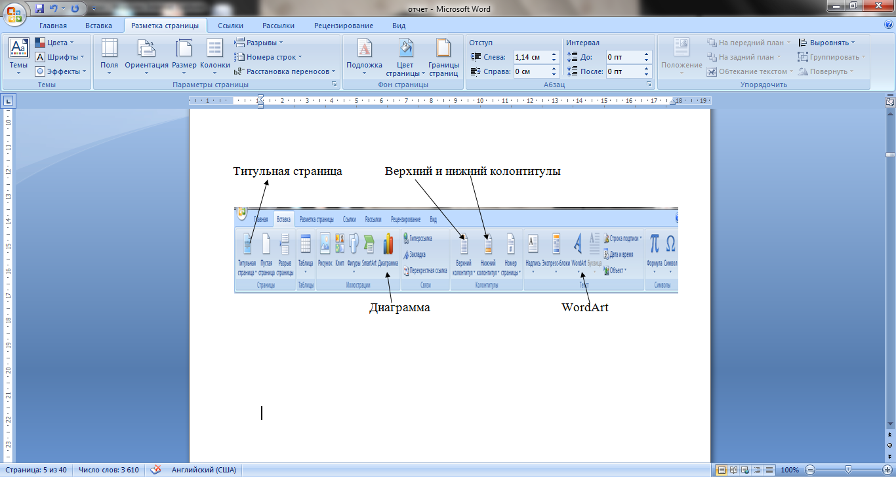Increase the После spacing after stepper
The image size is (896, 477).
pos(647,68)
